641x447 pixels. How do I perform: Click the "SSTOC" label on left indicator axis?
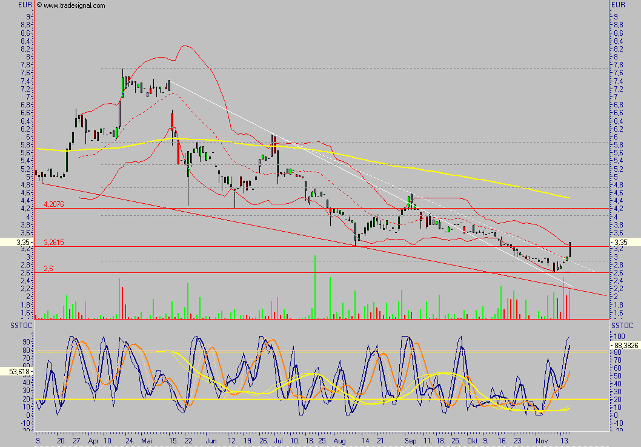[x=21, y=326]
